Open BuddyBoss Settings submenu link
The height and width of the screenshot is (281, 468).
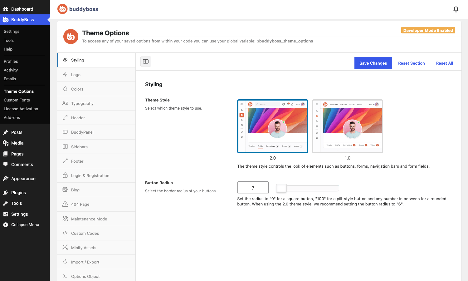(x=12, y=32)
